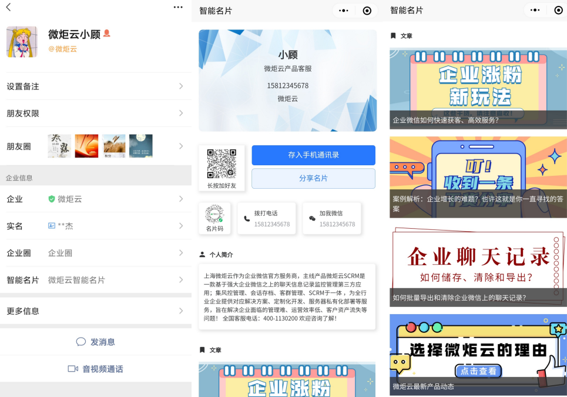This screenshot has height=397, width=567.
Task: Go back using the left arrow icon
Action: tap(8, 7)
